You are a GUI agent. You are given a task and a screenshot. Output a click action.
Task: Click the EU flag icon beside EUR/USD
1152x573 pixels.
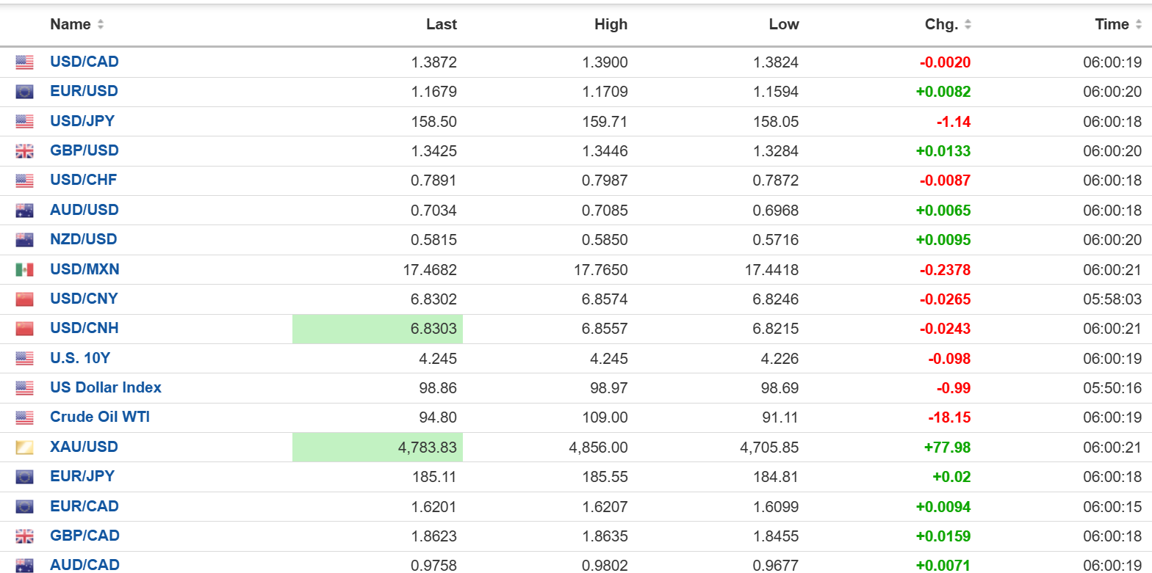pyautogui.click(x=24, y=92)
